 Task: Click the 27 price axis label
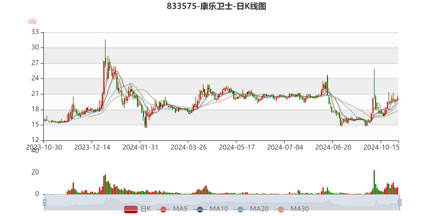pyautogui.click(x=35, y=63)
